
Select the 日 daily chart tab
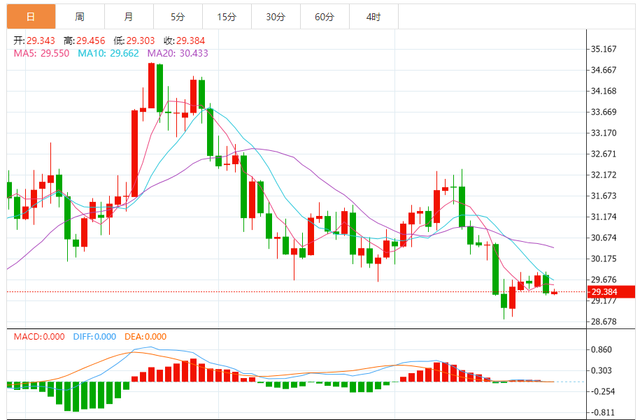31,17
